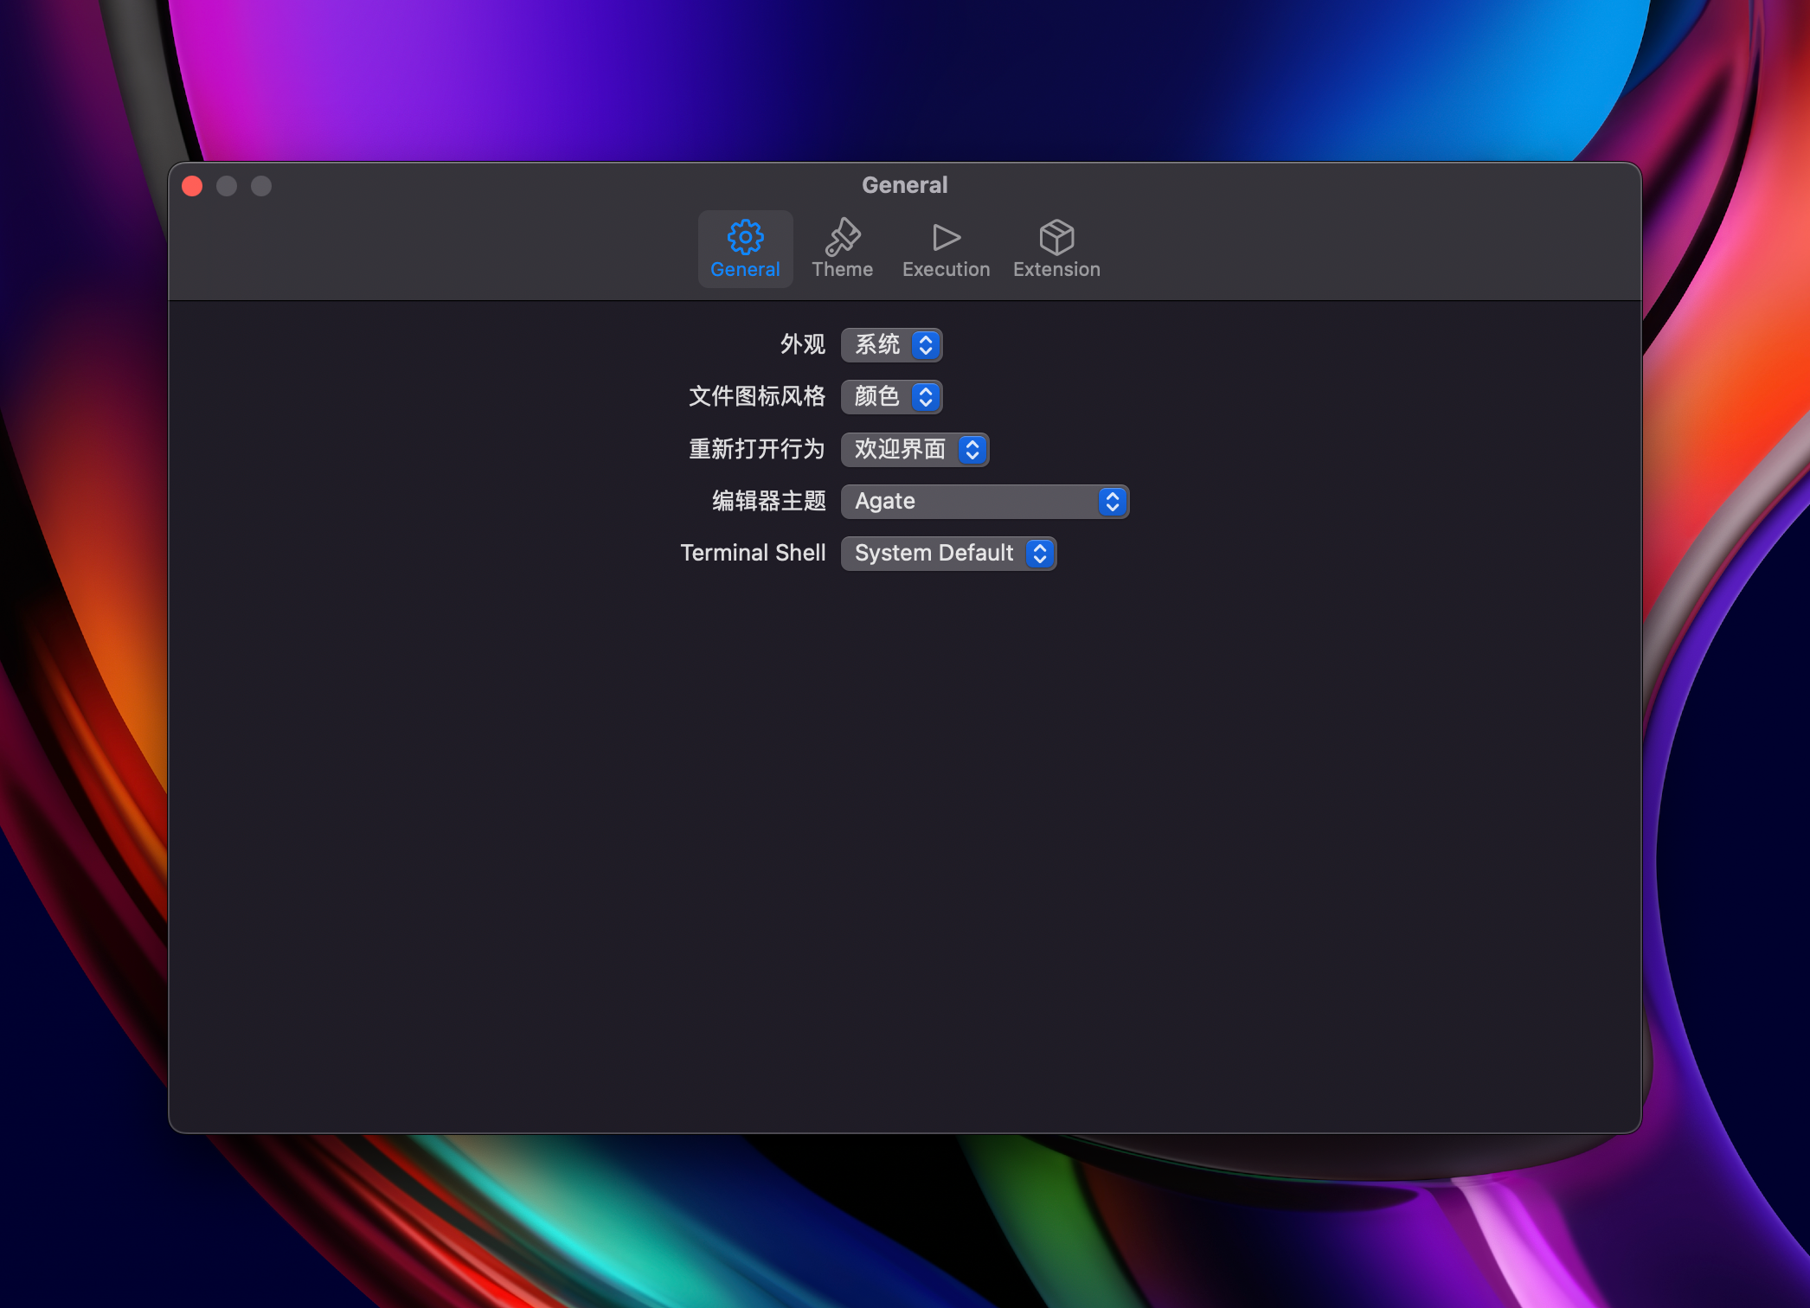1810x1308 pixels.
Task: Open the Extension cube icon
Action: tap(1056, 236)
